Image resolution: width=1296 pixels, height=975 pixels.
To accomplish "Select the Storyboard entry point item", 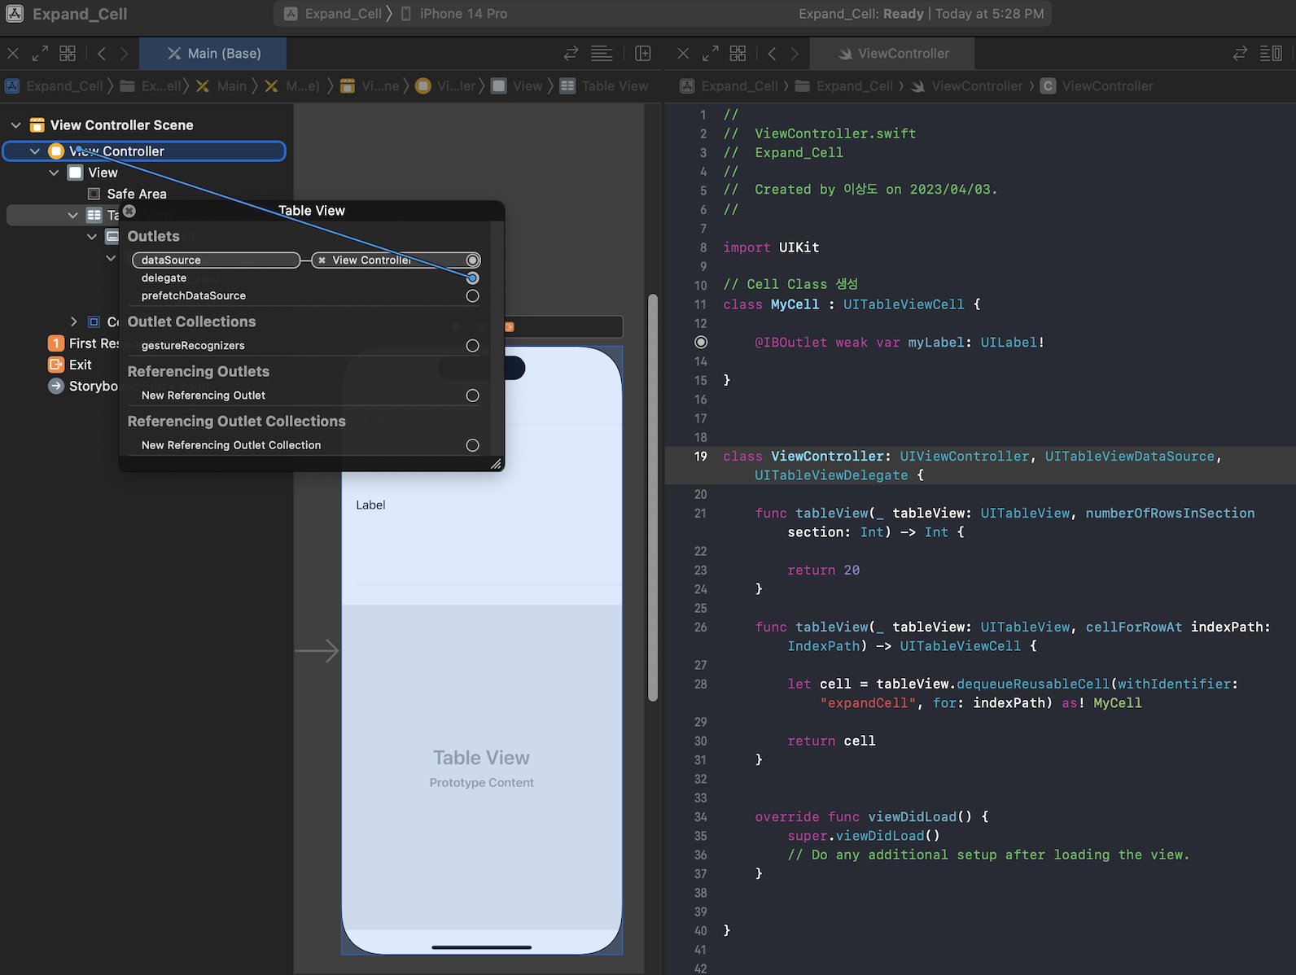I will (x=83, y=386).
